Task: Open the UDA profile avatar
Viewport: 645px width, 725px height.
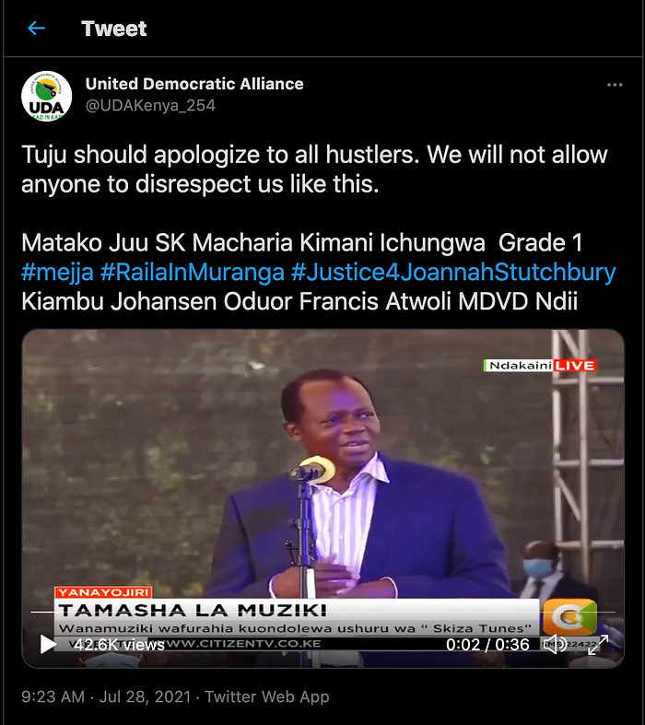Action: click(x=47, y=96)
